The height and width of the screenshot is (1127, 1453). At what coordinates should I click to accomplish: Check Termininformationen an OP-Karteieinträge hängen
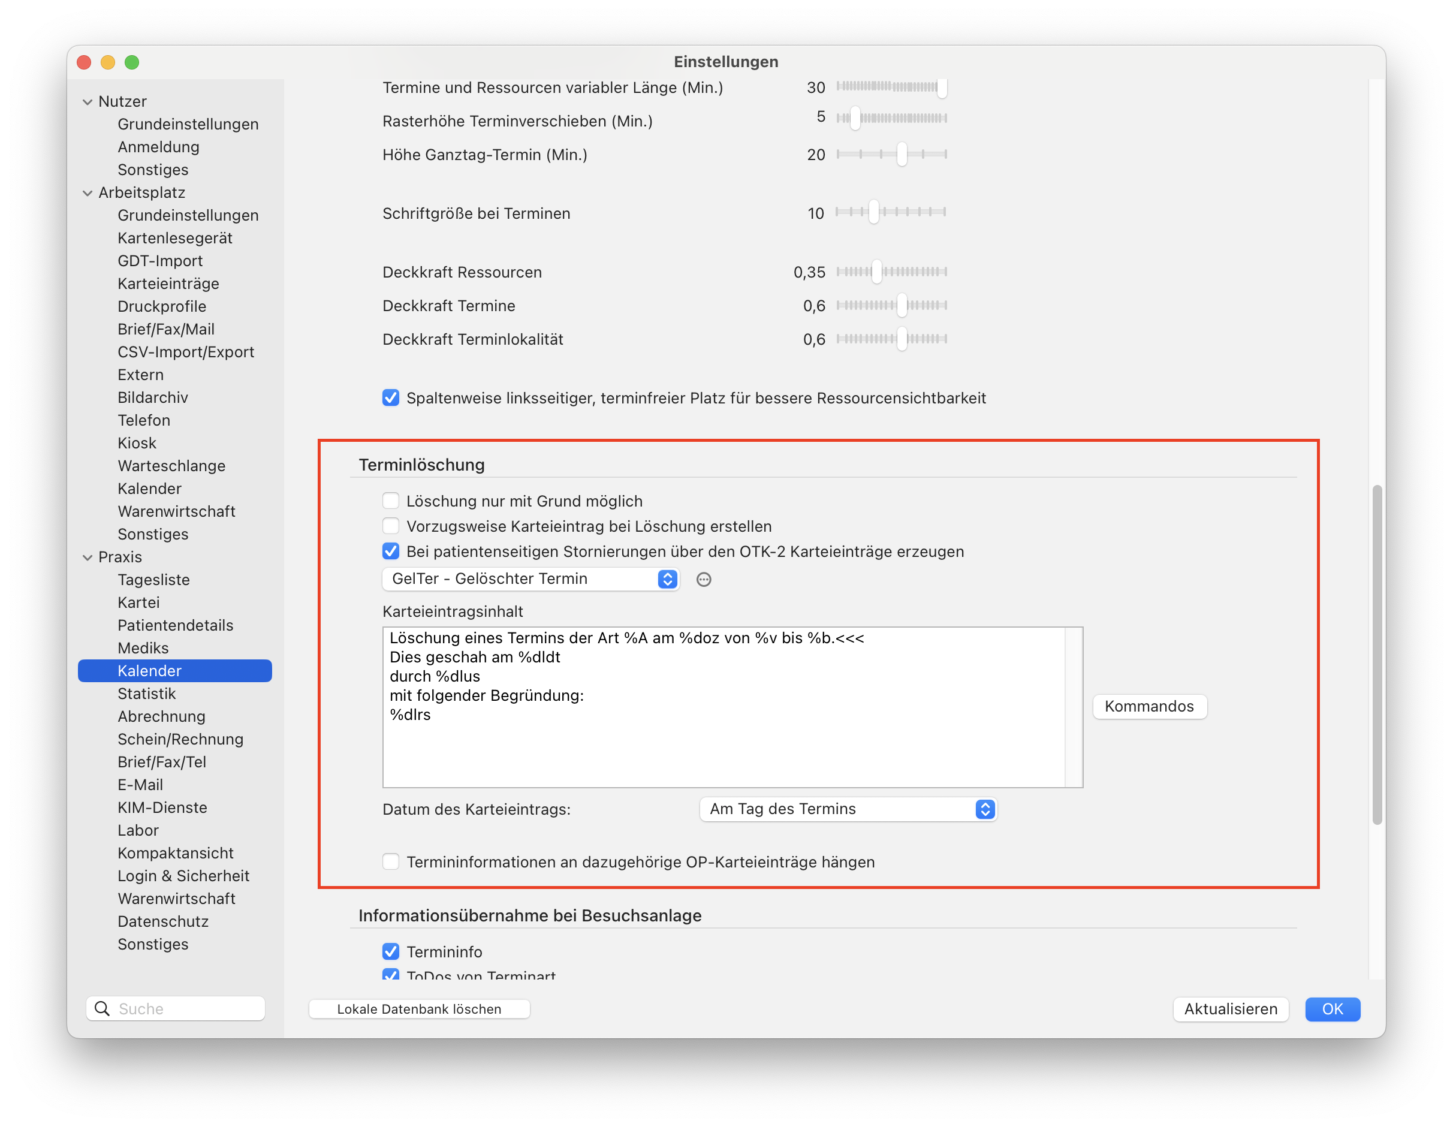391,861
